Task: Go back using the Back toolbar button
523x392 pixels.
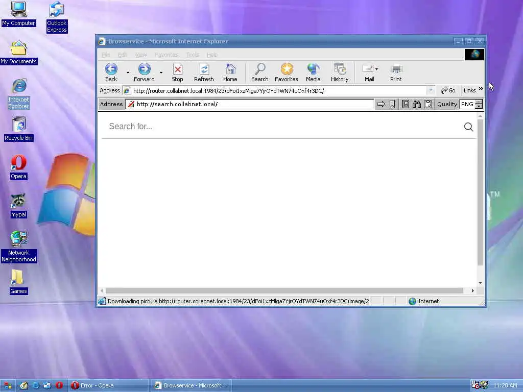Action: pyautogui.click(x=111, y=72)
